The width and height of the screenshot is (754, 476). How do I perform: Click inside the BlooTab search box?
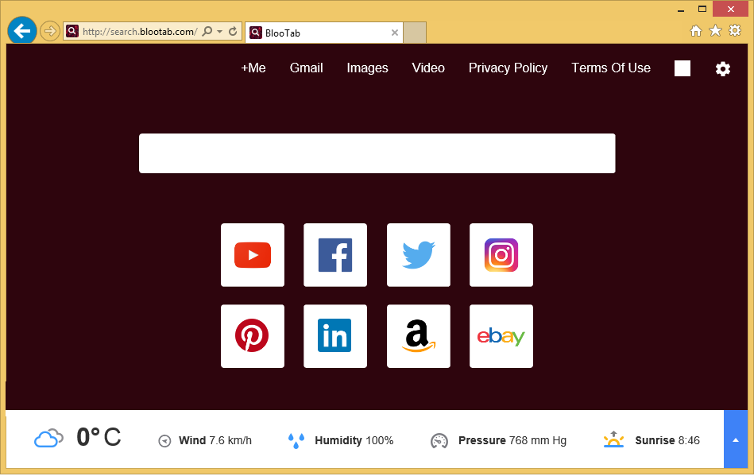[x=377, y=153]
